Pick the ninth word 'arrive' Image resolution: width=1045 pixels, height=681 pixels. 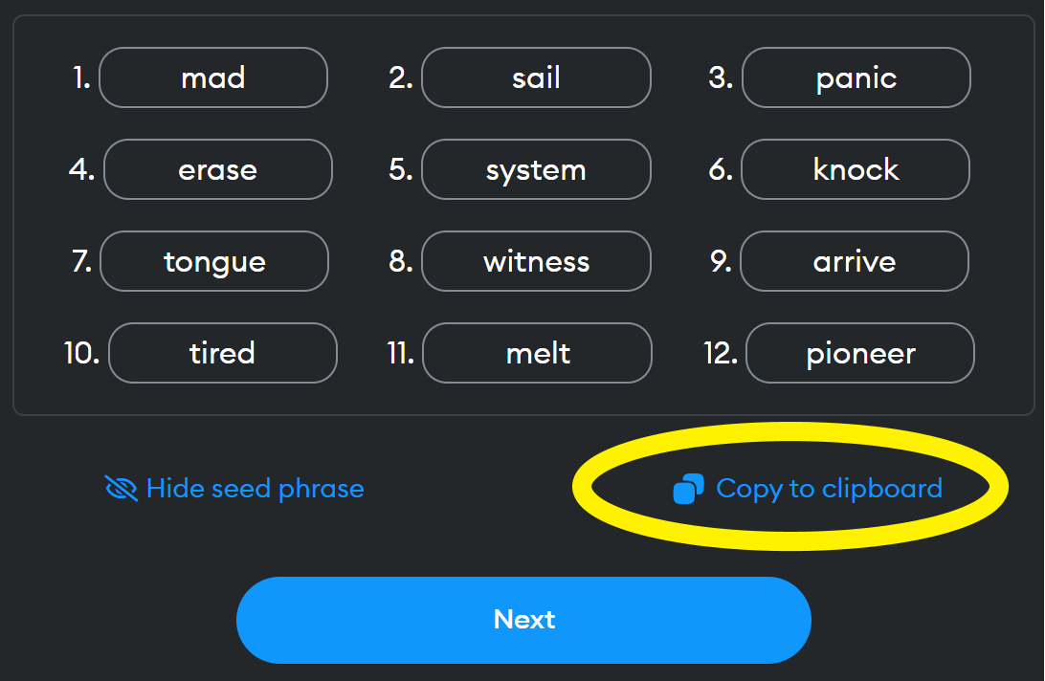(x=855, y=261)
